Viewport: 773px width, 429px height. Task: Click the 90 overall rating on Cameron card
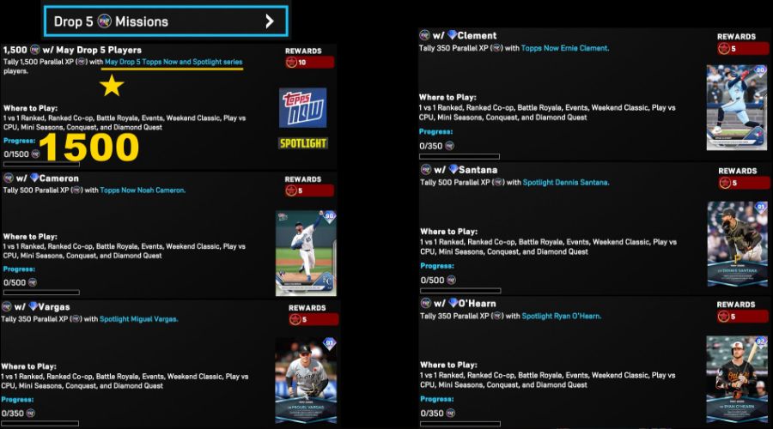click(x=329, y=215)
